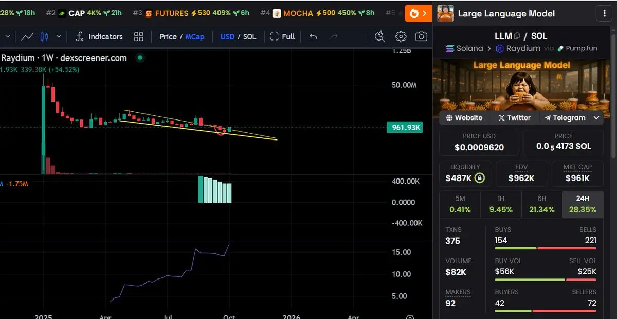Click the SELL VOL $25K value
Screen dimensions: 617x319
(x=587, y=272)
